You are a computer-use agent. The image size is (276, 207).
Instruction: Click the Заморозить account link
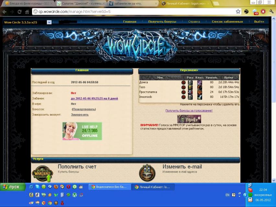(80, 115)
